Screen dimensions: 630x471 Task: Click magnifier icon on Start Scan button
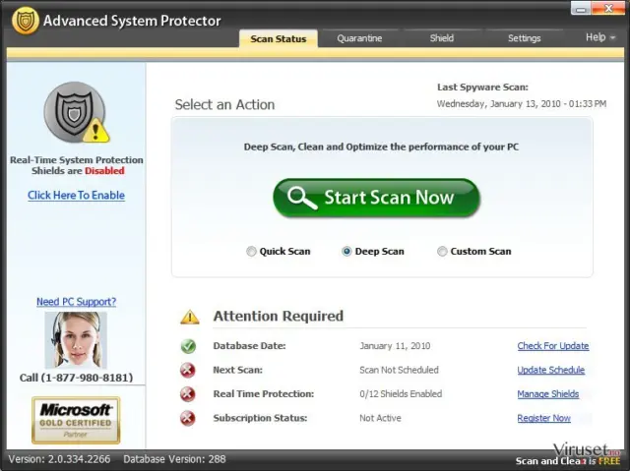click(x=302, y=198)
